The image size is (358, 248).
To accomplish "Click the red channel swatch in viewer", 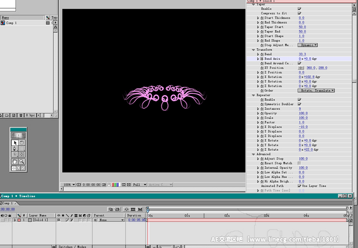I will (x=113, y=185).
